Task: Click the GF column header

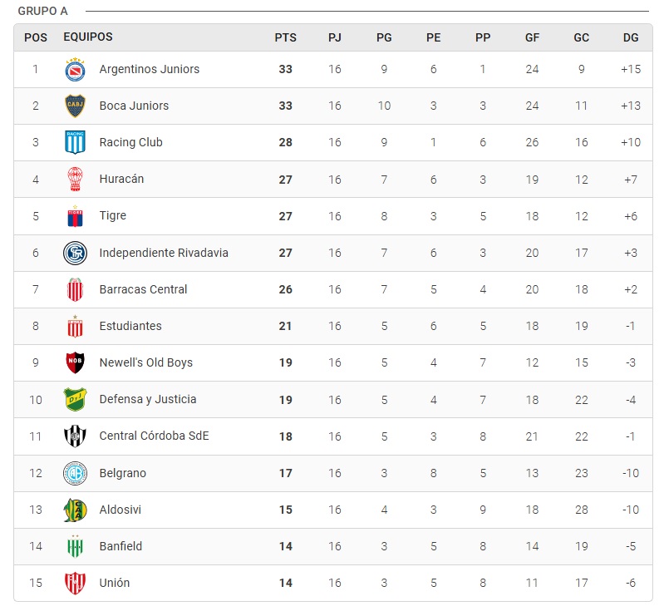Action: (x=532, y=37)
